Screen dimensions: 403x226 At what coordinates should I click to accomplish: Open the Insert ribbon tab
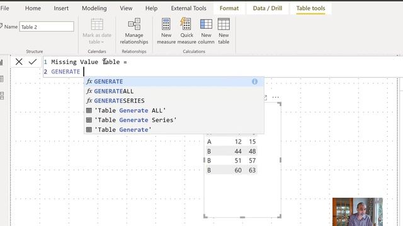(61, 8)
